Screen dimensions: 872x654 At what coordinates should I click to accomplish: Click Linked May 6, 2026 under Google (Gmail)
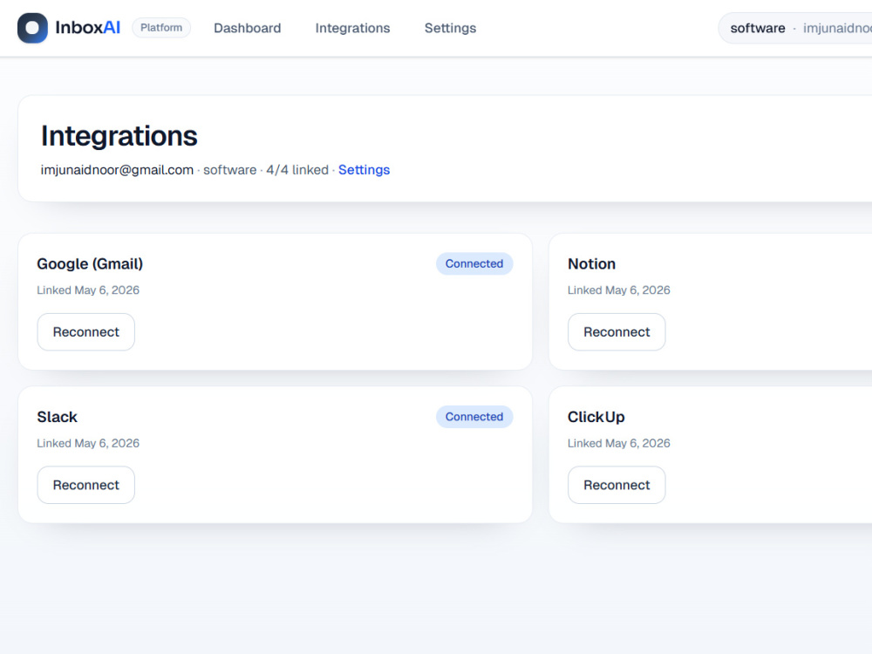(88, 290)
